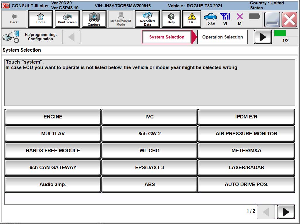This screenshot has height=224, width=300.
Task: Click the VIN number text
Action: click(x=123, y=6)
